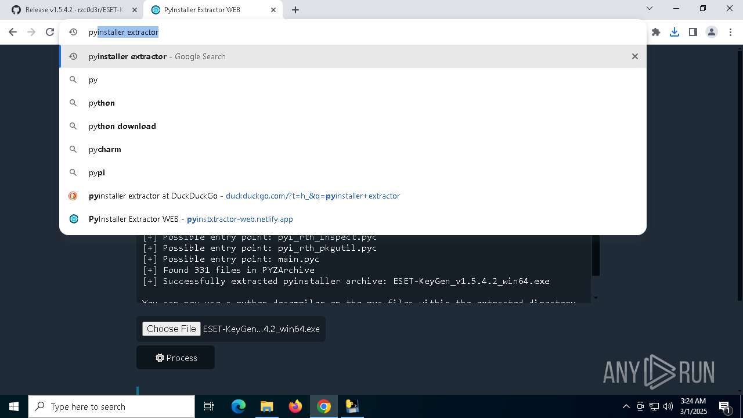The height and width of the screenshot is (418, 743).
Task: Close the PyInstaller Extractor WEB tab
Action: pyautogui.click(x=274, y=10)
